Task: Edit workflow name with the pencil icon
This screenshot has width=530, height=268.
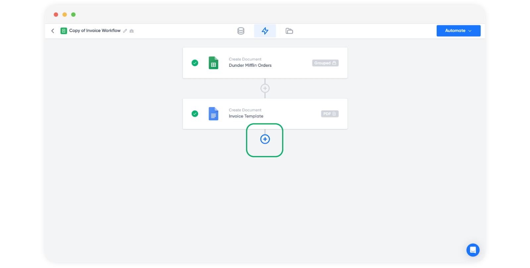Action: [125, 31]
